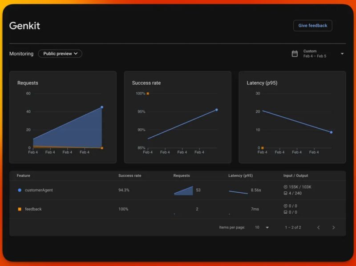The width and height of the screenshot is (356, 266).
Task: Click the orange feedback legend square
Action: point(20,209)
